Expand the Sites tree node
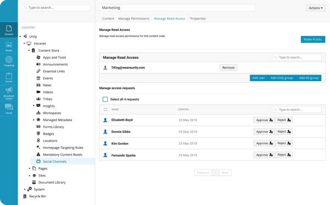330x205 pixels. click(x=29, y=175)
